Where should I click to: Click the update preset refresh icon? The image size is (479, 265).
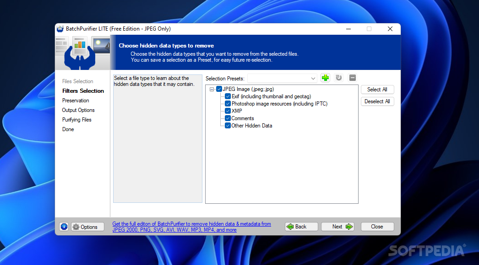pos(338,78)
